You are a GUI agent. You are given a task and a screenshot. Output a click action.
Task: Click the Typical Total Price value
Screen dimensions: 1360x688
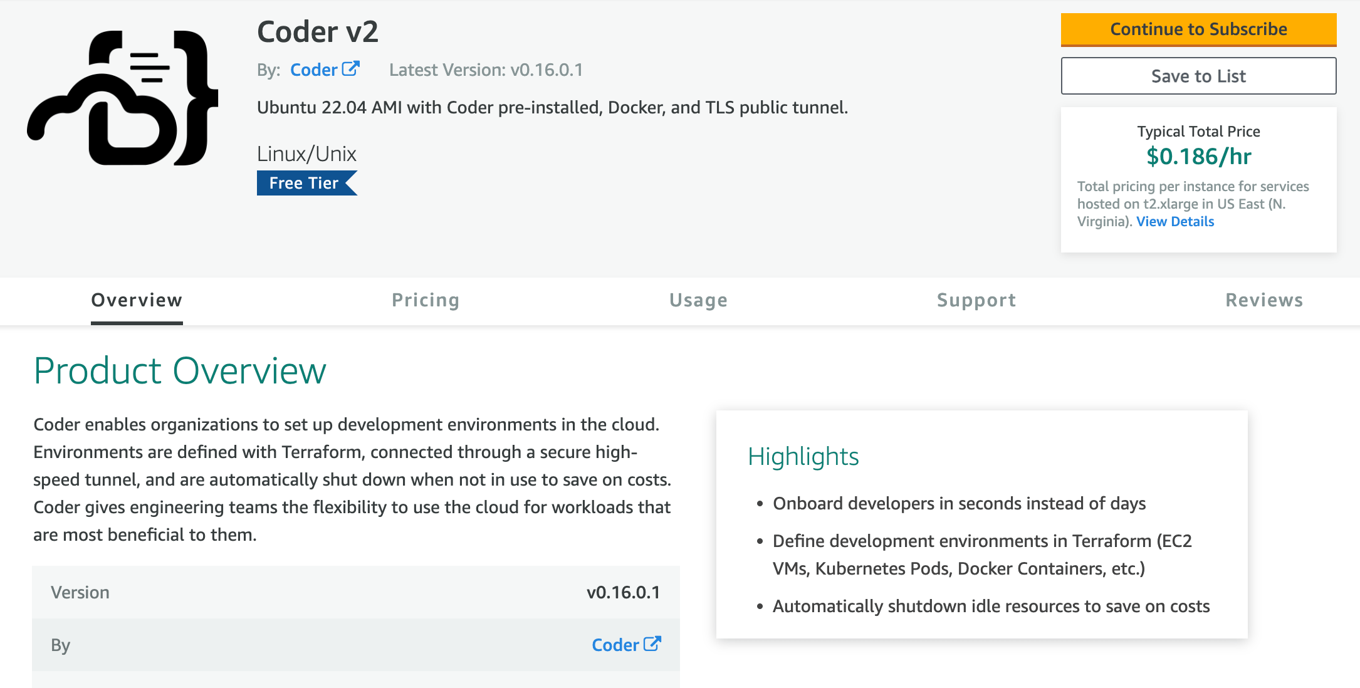(1198, 157)
